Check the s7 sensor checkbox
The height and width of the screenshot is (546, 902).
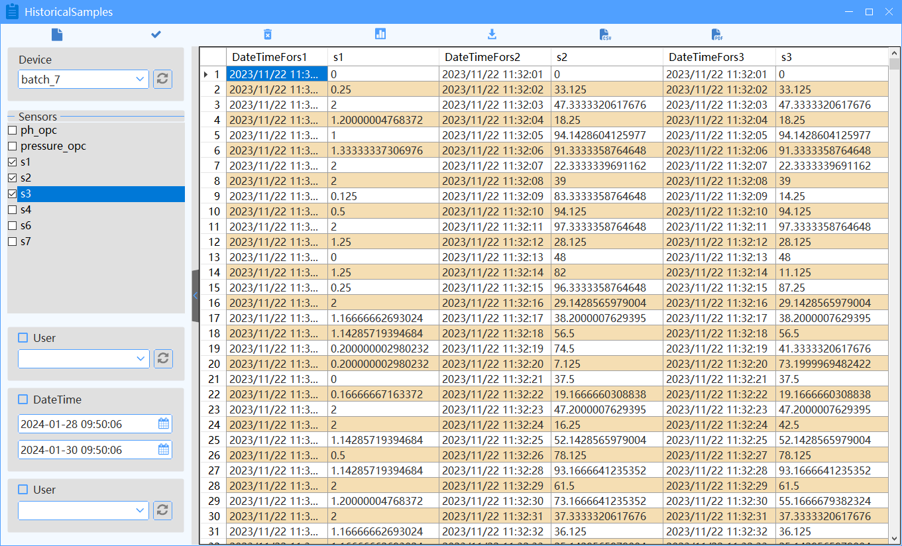pyautogui.click(x=12, y=242)
